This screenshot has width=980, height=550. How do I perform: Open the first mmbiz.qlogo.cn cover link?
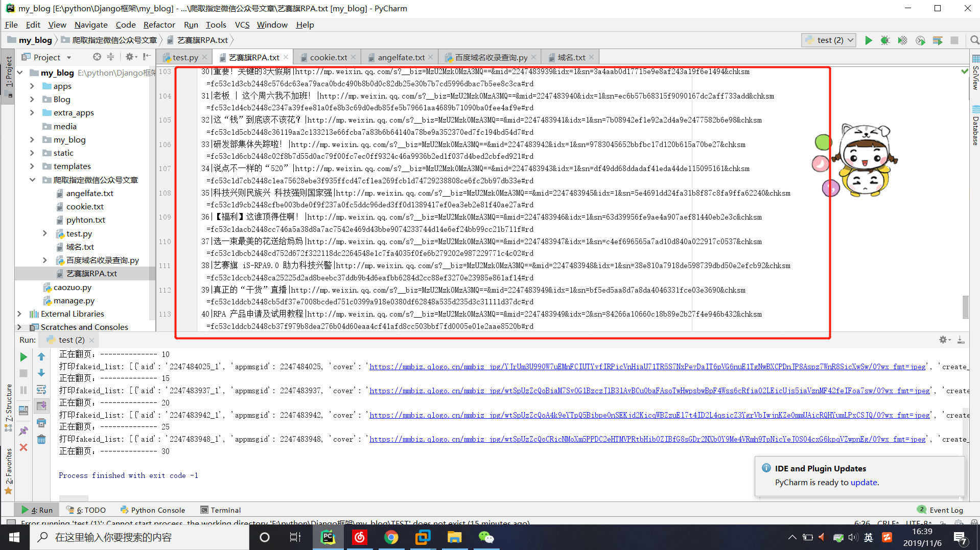[x=647, y=367]
